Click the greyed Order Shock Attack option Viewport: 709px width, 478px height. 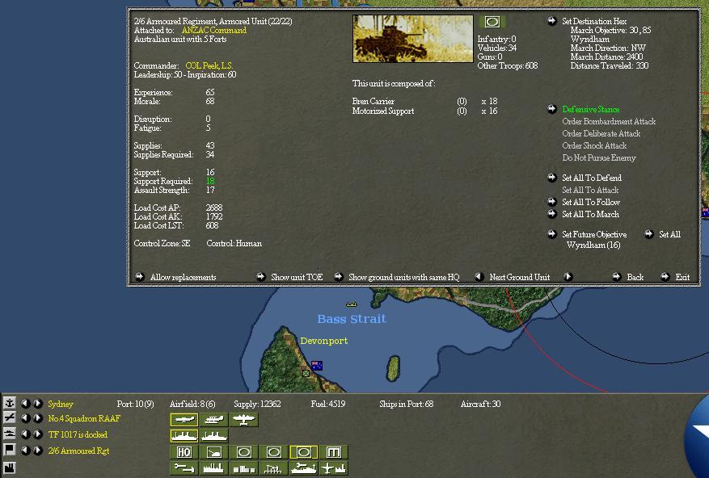point(594,146)
